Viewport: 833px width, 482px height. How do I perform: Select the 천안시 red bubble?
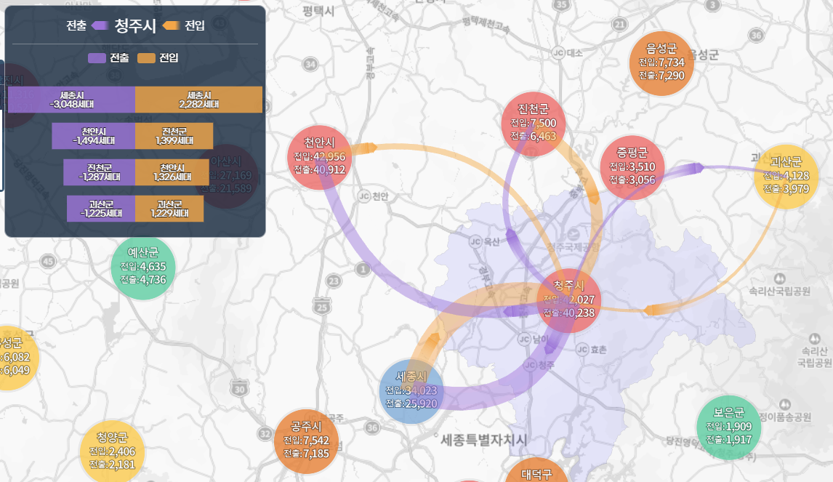[x=319, y=157]
